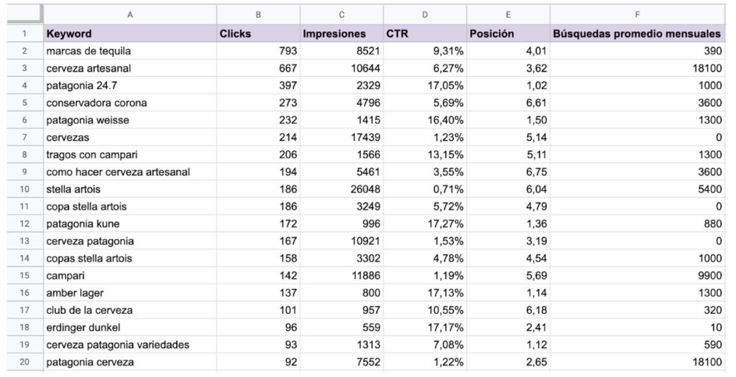Select the cell 'marcas de tequila'
736x377 pixels.
[130, 51]
